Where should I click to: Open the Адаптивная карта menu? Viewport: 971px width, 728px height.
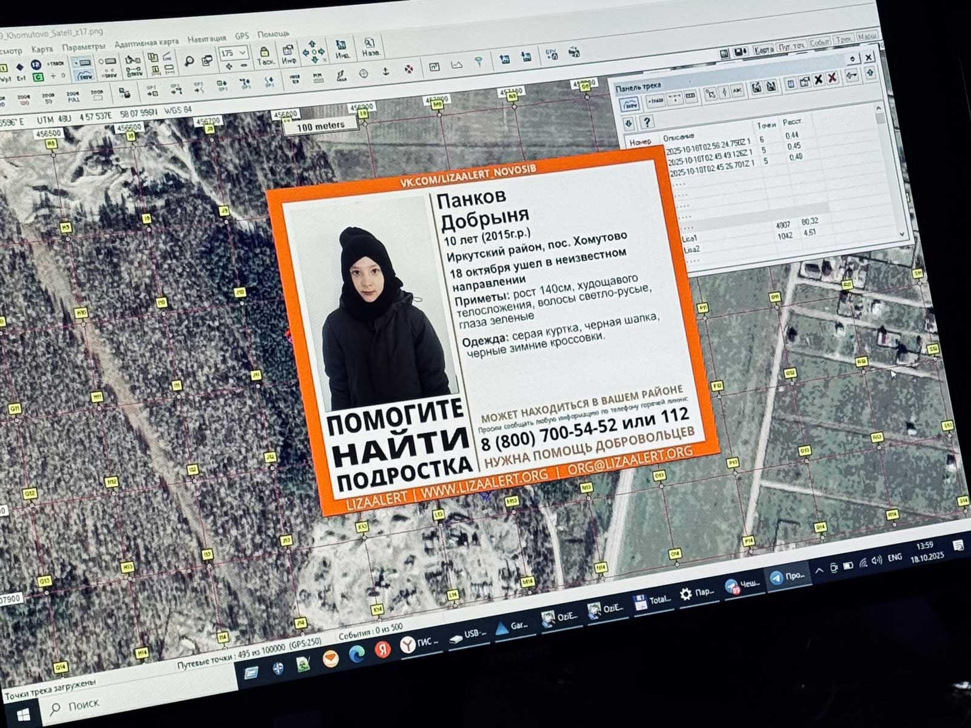pos(146,42)
